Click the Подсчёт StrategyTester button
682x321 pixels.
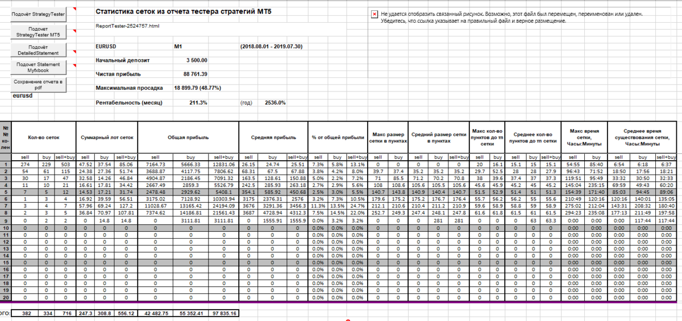[39, 13]
